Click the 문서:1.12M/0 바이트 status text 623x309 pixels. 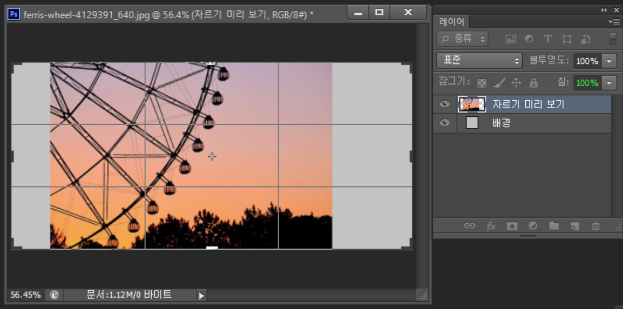tap(129, 294)
